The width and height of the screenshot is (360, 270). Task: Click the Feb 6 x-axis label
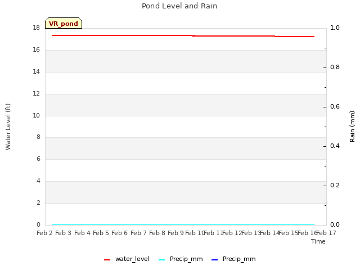pos(119,233)
